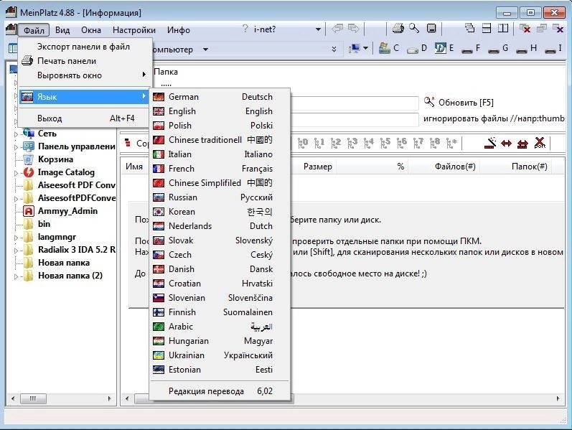This screenshot has height=430, width=572.
Task: Expand the Сеть tree node
Action: pos(16,134)
